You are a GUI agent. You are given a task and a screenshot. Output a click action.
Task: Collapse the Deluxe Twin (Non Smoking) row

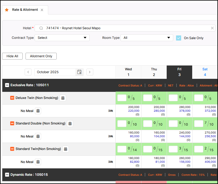coord(12,98)
